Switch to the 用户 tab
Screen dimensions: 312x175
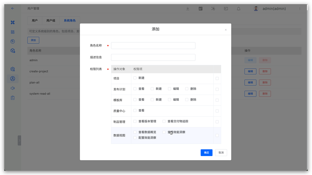pyautogui.click(x=34, y=21)
